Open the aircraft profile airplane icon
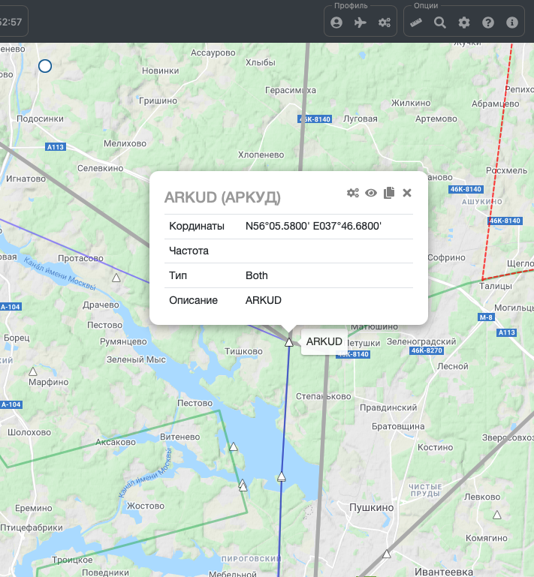This screenshot has height=577, width=534. coord(361,23)
